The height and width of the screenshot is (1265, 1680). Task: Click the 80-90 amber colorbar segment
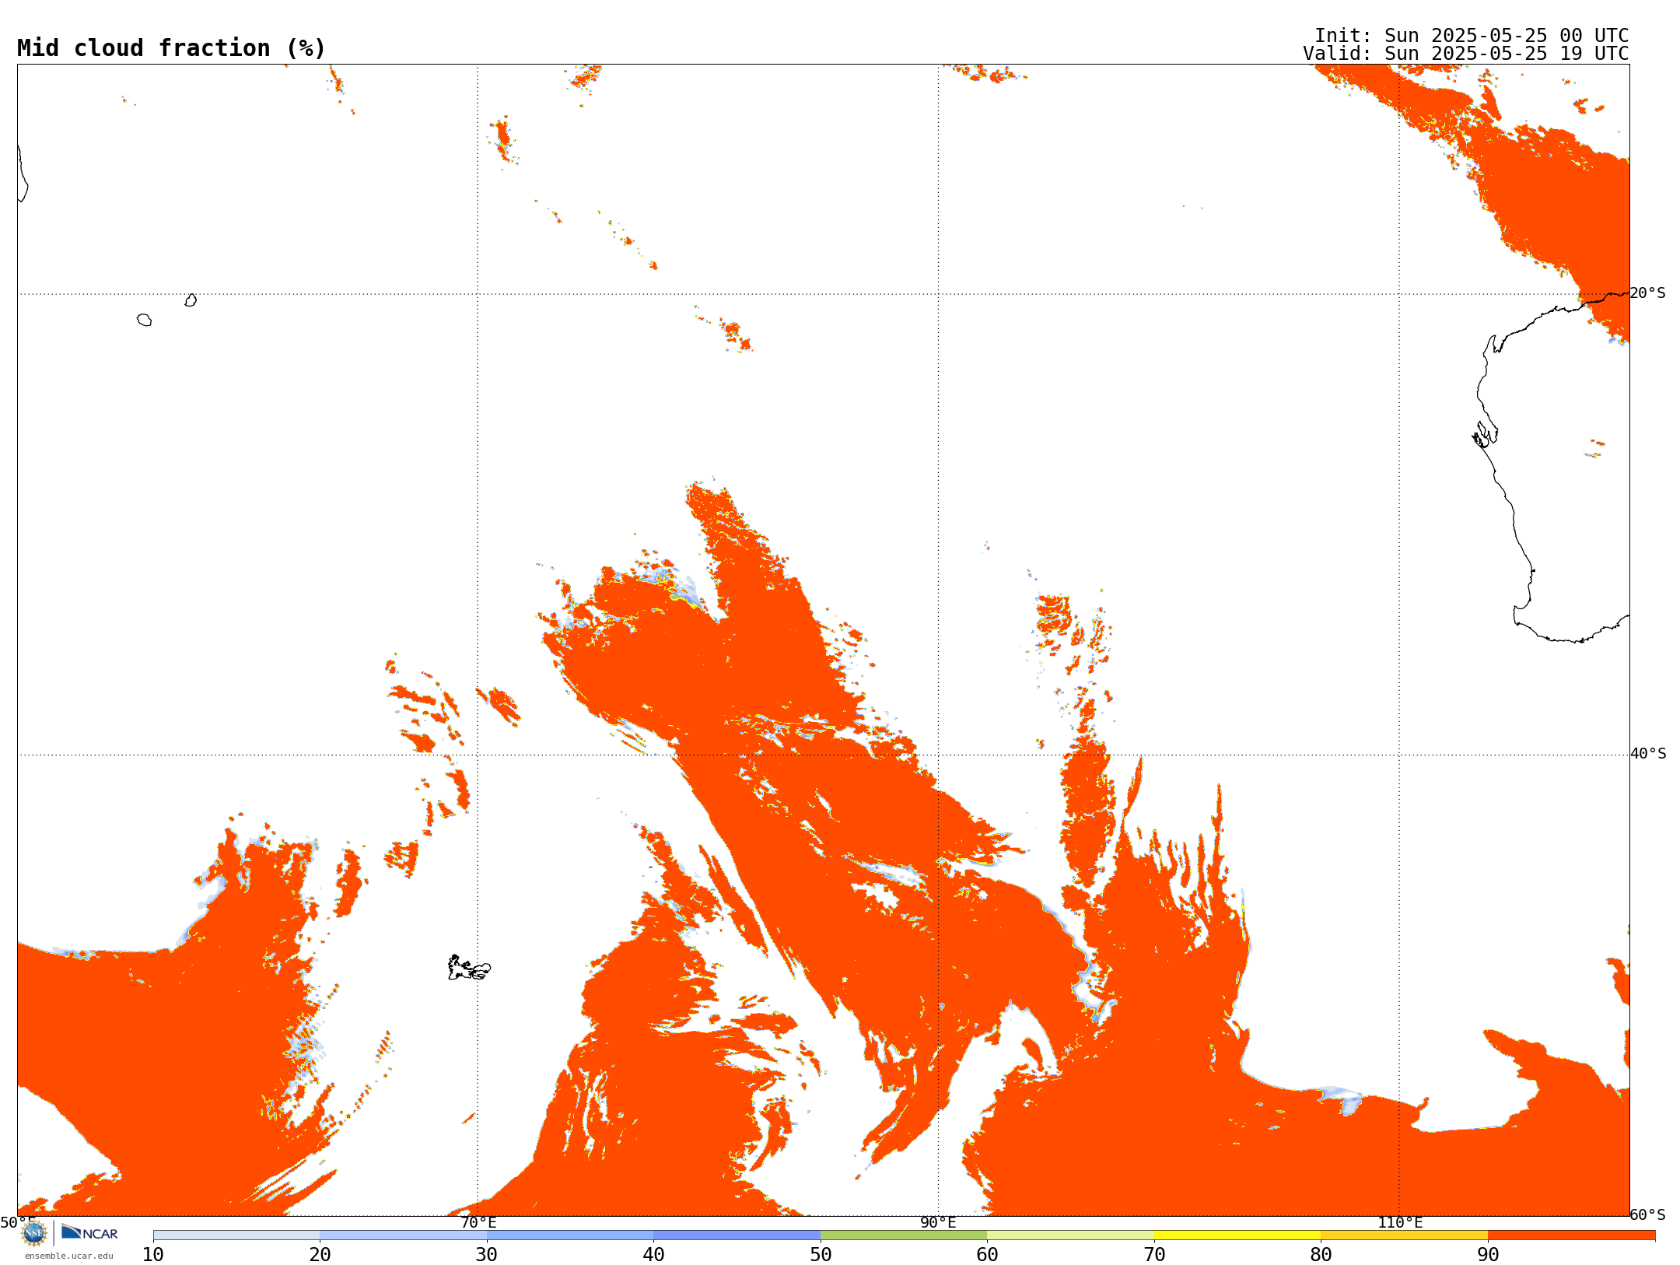pos(1405,1235)
